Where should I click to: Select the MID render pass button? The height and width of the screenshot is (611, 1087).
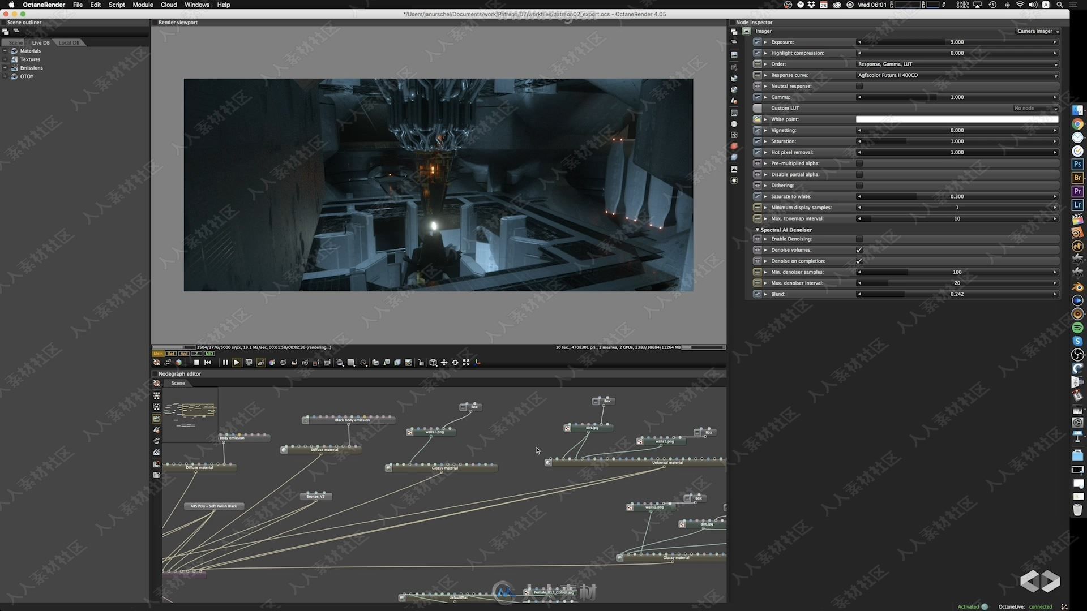(x=209, y=354)
